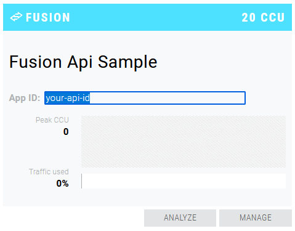This screenshot has width=295, height=231.
Task: Open the Fusion Api Sample title
Action: [83, 62]
